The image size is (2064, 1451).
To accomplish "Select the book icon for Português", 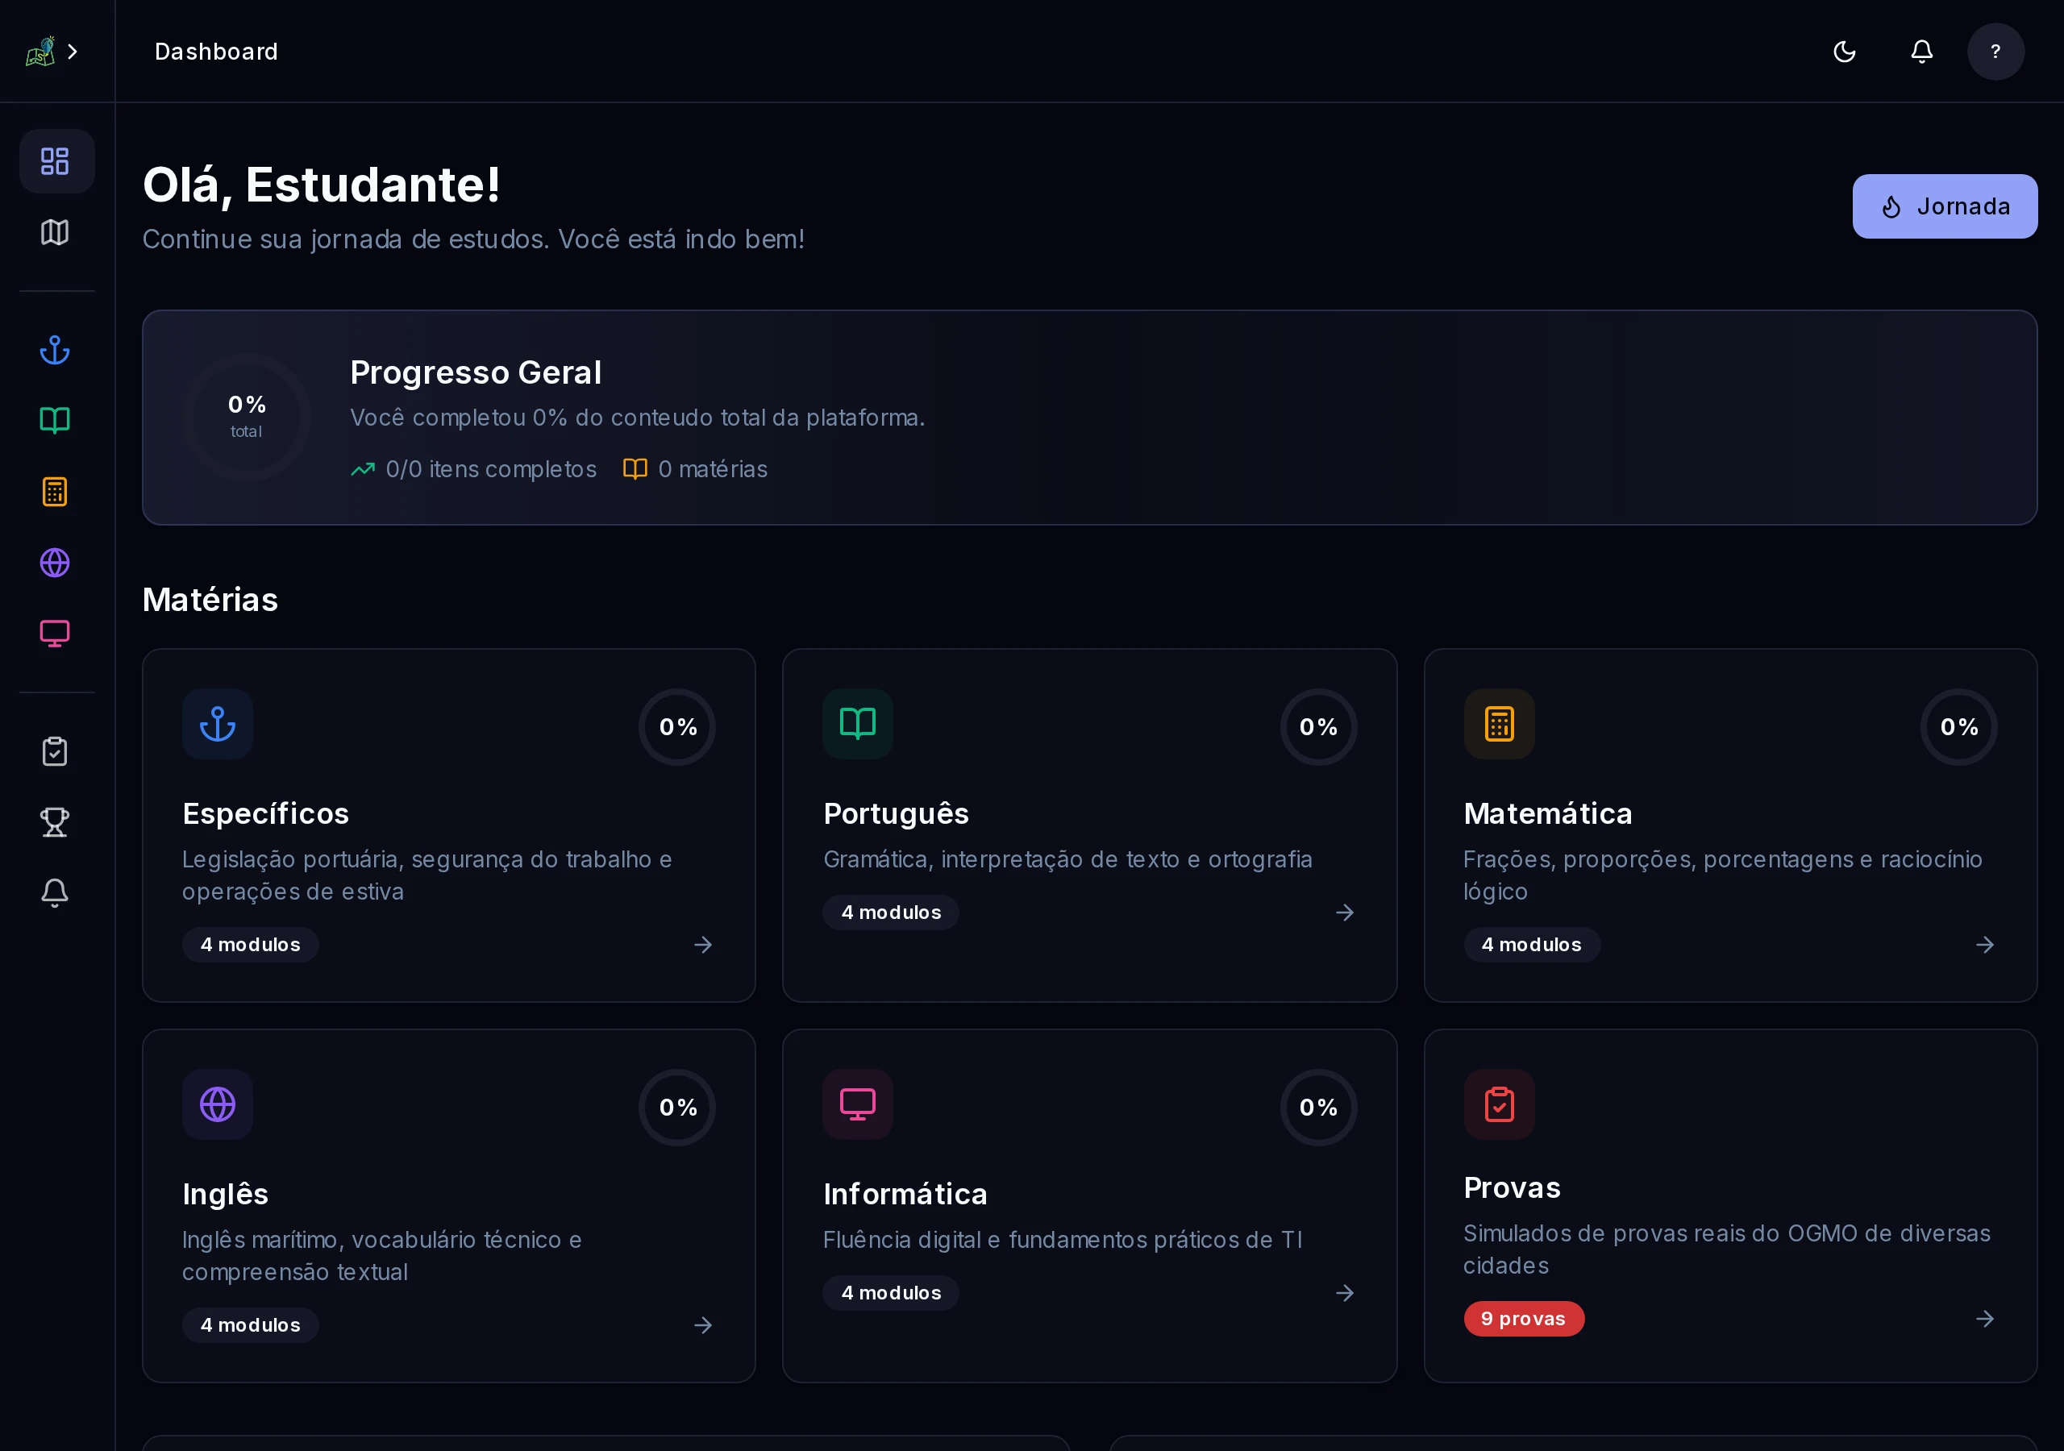I will pos(55,420).
